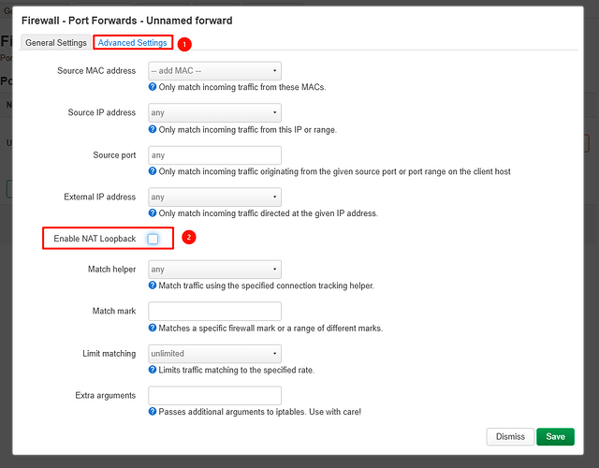Image resolution: width=599 pixels, height=468 pixels.
Task: Click help icon under Match mark
Action: tap(153, 328)
